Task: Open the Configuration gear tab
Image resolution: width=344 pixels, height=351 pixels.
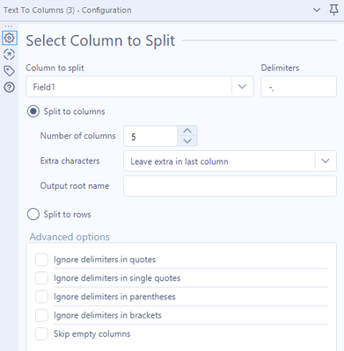Action: 10,38
